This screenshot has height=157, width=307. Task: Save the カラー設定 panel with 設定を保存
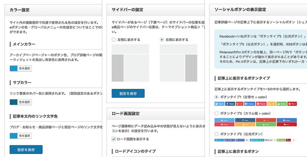(x=26, y=150)
